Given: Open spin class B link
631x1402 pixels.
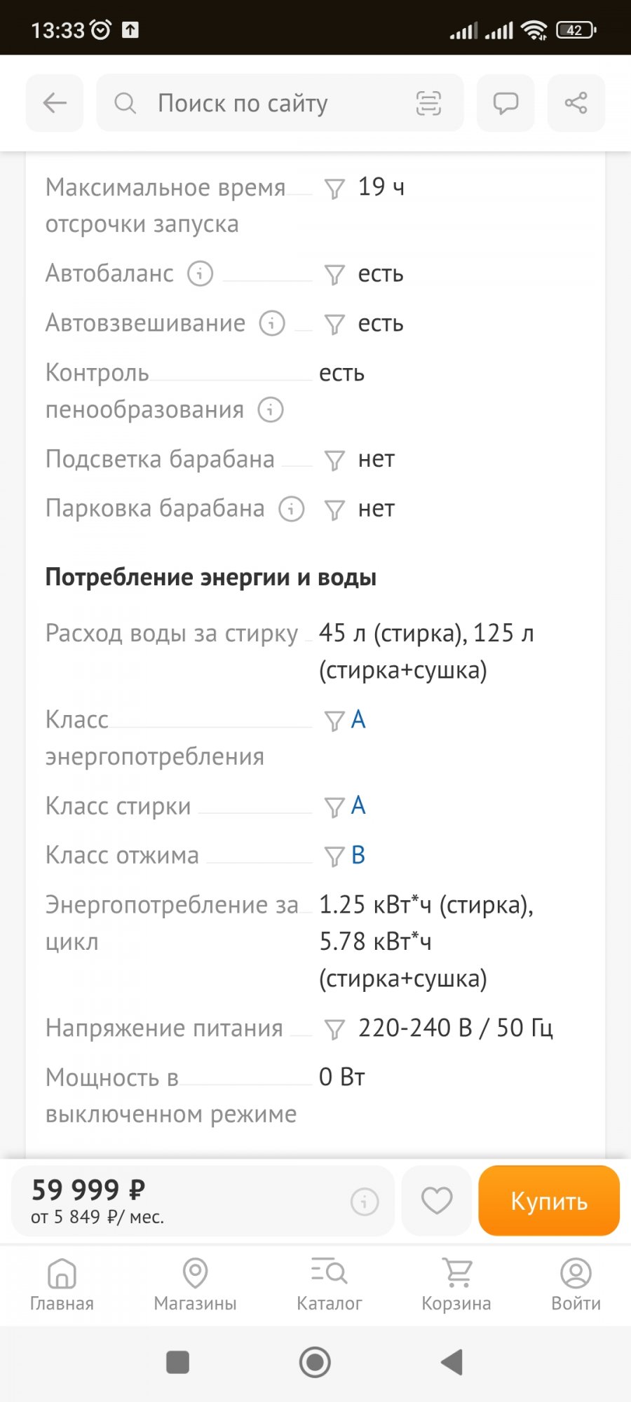Looking at the screenshot, I should pyautogui.click(x=358, y=855).
